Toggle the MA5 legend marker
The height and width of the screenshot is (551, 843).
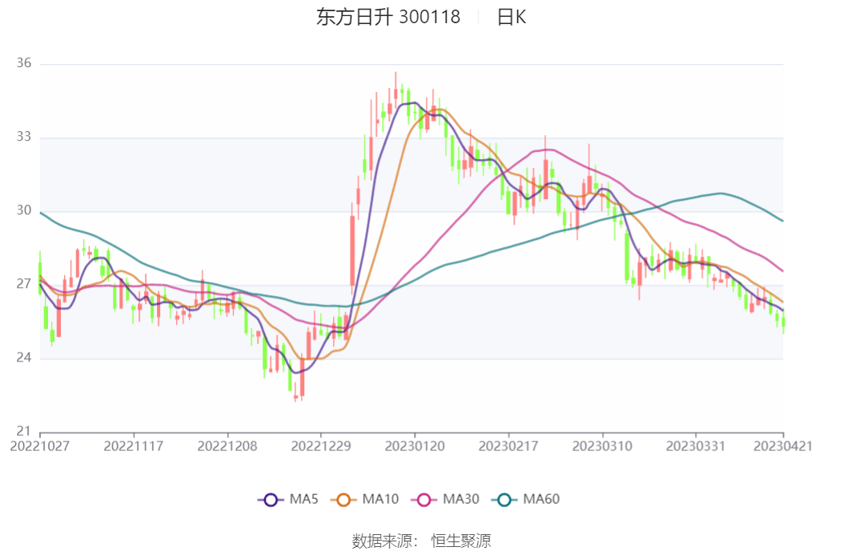(271, 500)
